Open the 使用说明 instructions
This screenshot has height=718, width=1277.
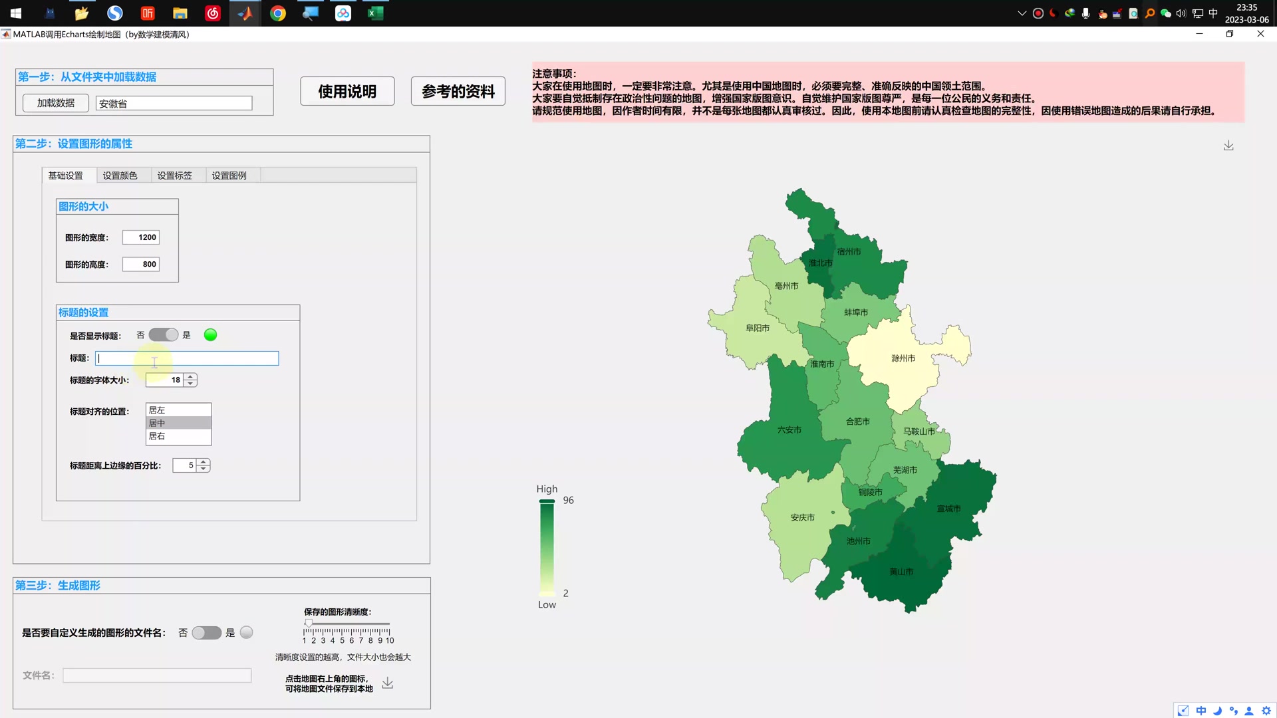347,91
